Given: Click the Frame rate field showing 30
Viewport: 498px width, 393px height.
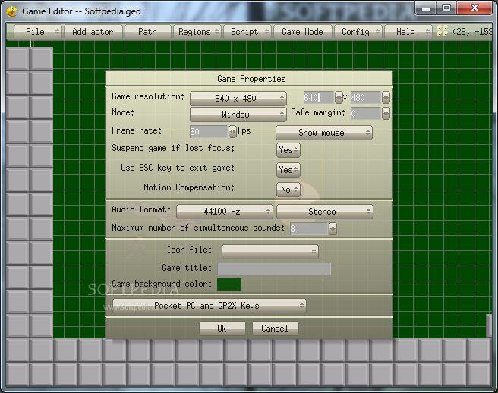Looking at the screenshot, I should pos(209,131).
